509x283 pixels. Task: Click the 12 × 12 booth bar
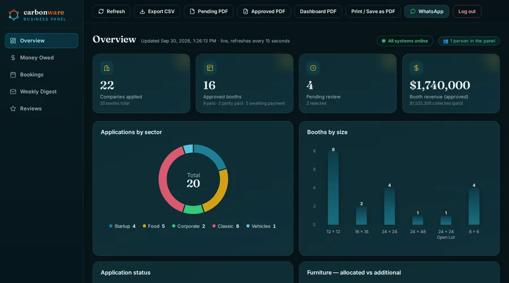click(x=333, y=188)
